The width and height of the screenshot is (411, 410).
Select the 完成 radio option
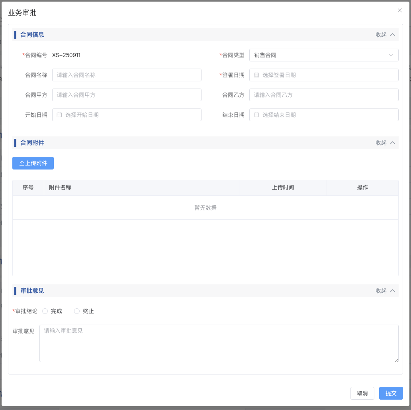(x=45, y=311)
